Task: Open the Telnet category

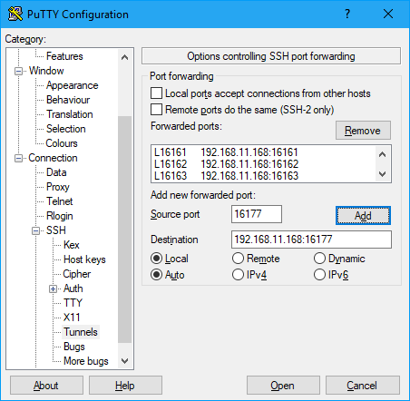Action: coord(60,201)
